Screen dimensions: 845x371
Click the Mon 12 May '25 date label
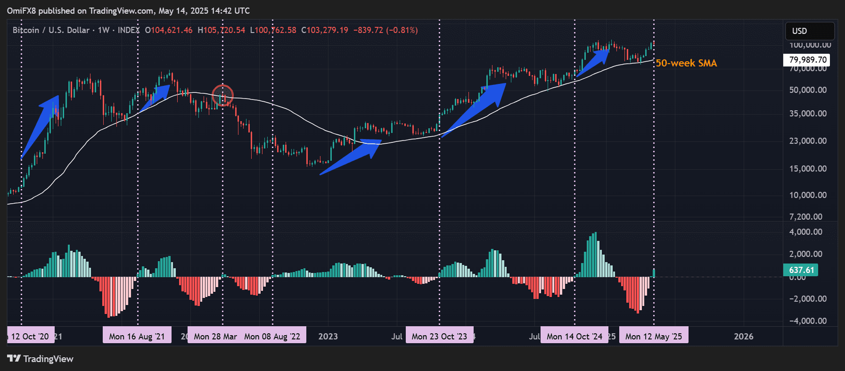click(x=653, y=336)
